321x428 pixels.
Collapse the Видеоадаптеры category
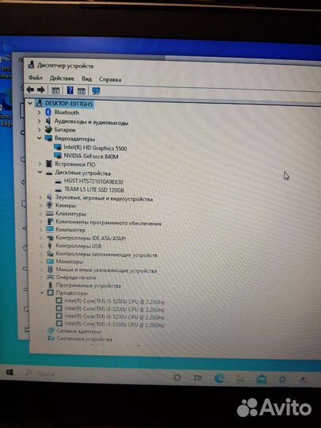click(40, 138)
